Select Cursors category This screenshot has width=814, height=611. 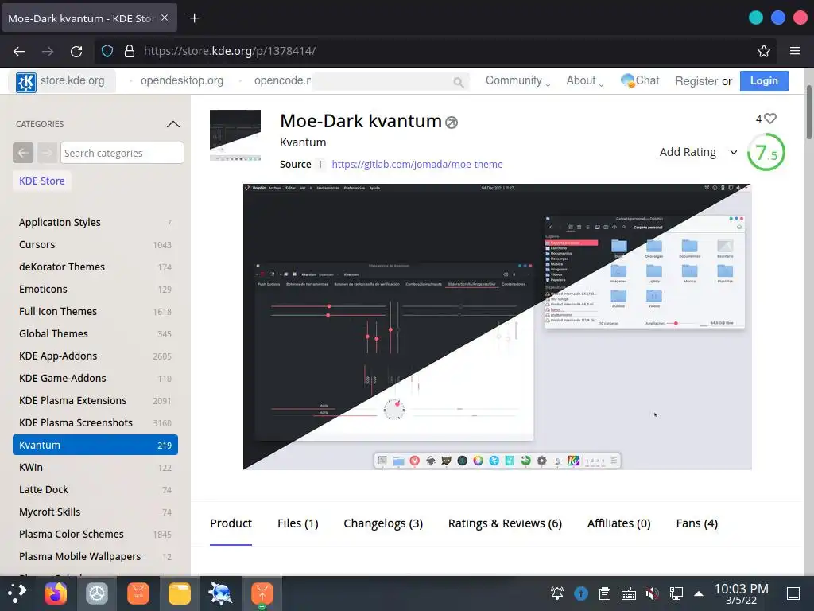pyautogui.click(x=95, y=245)
